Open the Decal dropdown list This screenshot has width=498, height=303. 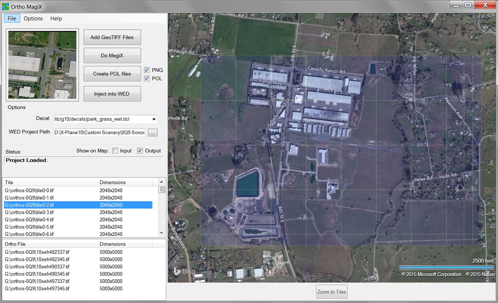click(x=154, y=119)
